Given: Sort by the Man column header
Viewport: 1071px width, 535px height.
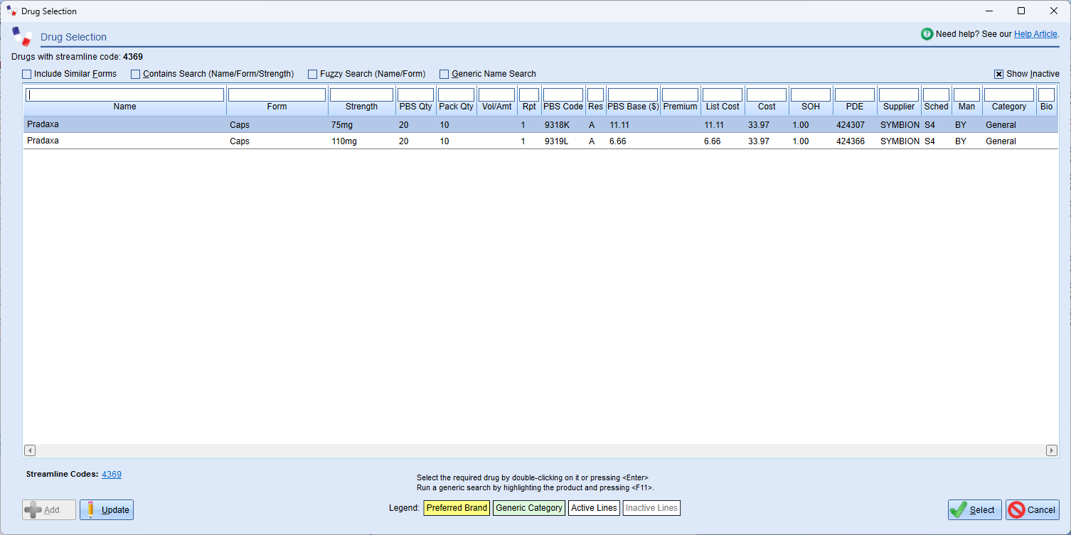Looking at the screenshot, I should coord(966,107).
